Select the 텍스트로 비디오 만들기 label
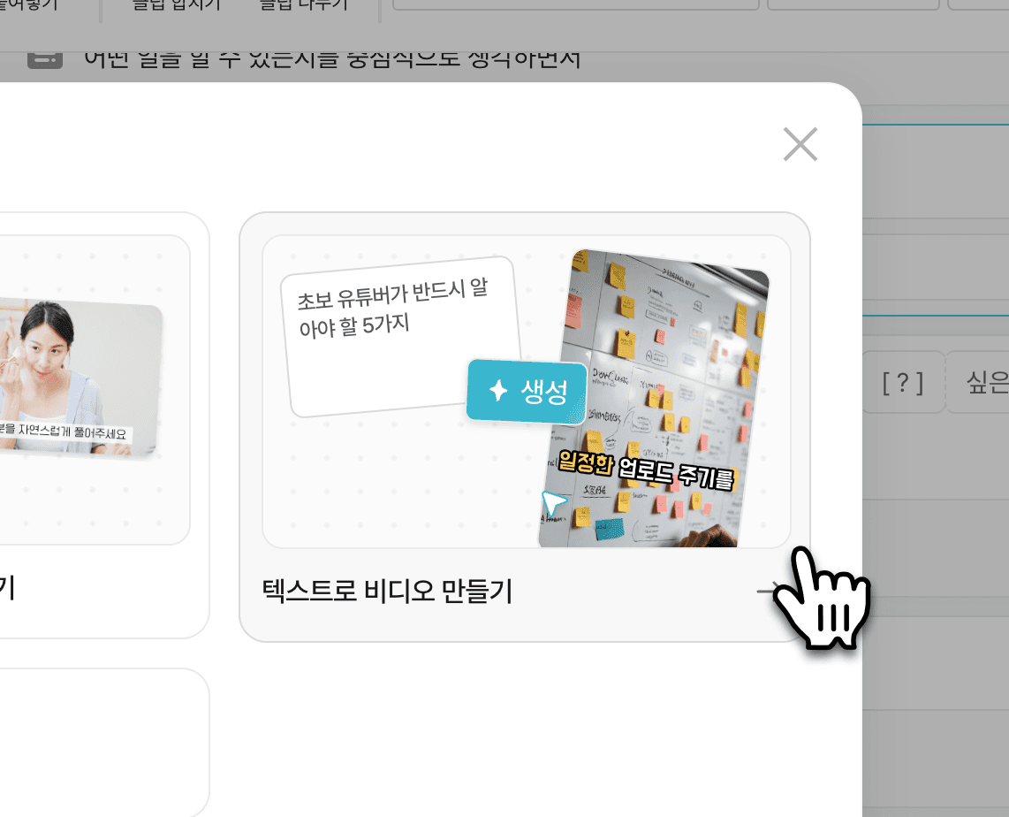 coord(387,591)
